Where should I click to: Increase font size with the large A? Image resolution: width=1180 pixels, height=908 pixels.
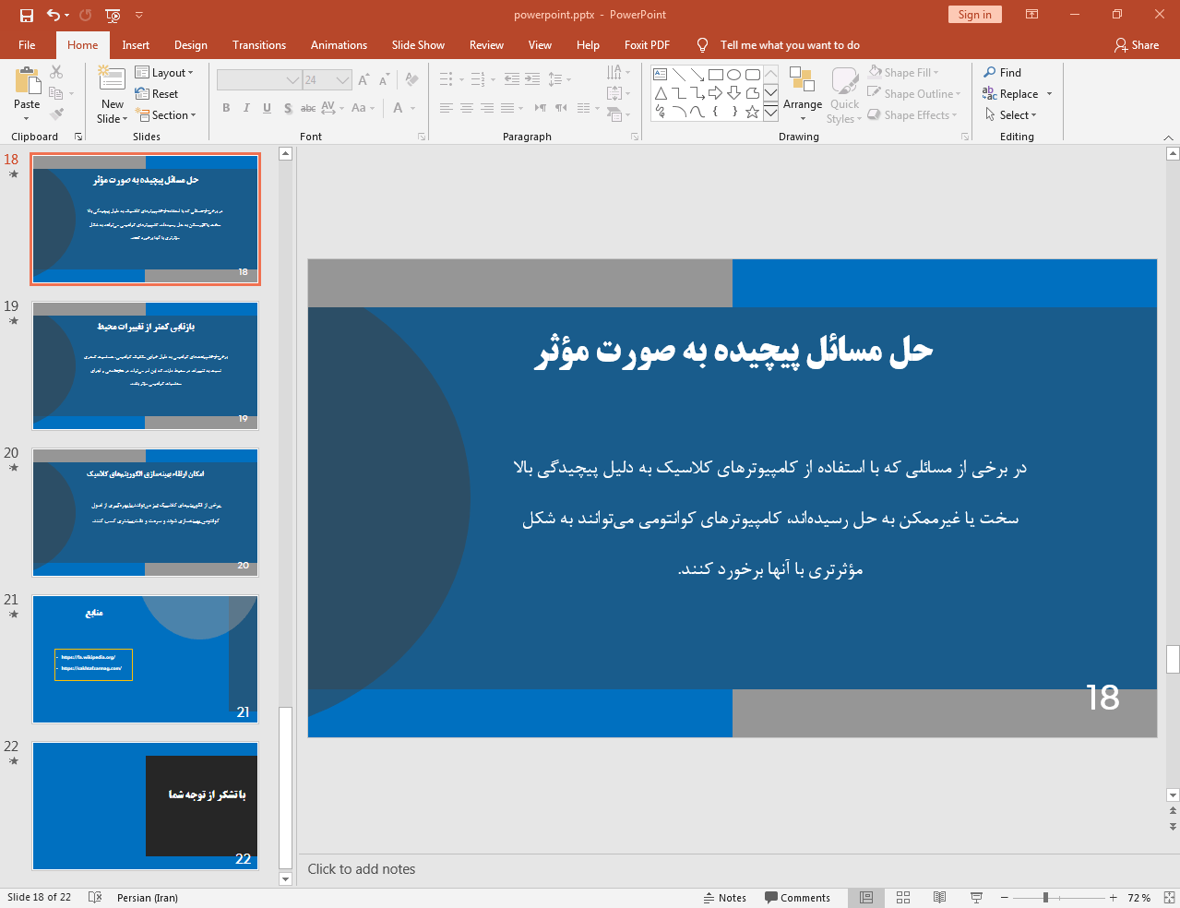[x=364, y=80]
